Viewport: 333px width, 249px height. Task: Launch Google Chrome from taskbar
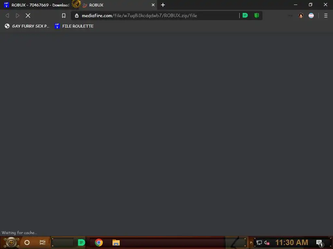click(x=99, y=243)
